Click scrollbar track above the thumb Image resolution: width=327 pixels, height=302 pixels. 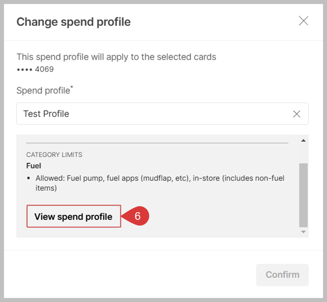tap(303, 153)
